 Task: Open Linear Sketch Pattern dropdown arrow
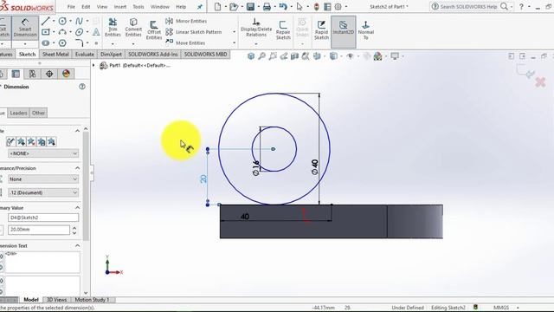tap(234, 32)
